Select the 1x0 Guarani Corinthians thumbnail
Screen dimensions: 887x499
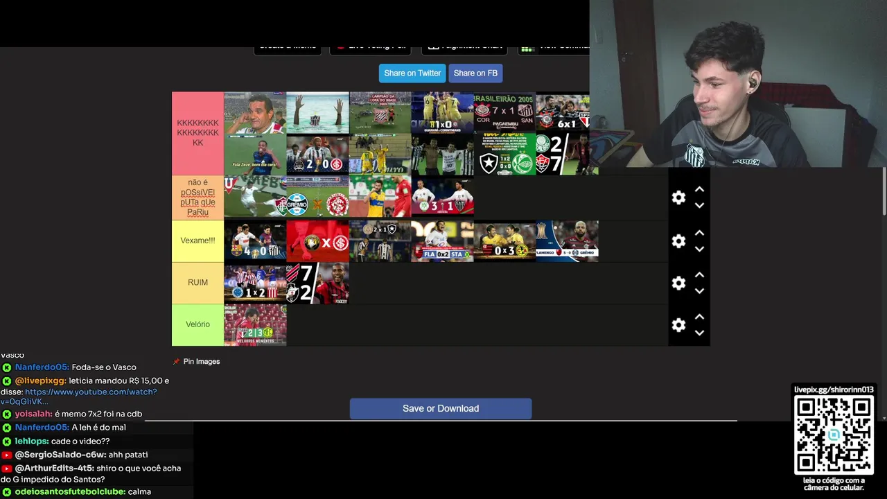442,112
